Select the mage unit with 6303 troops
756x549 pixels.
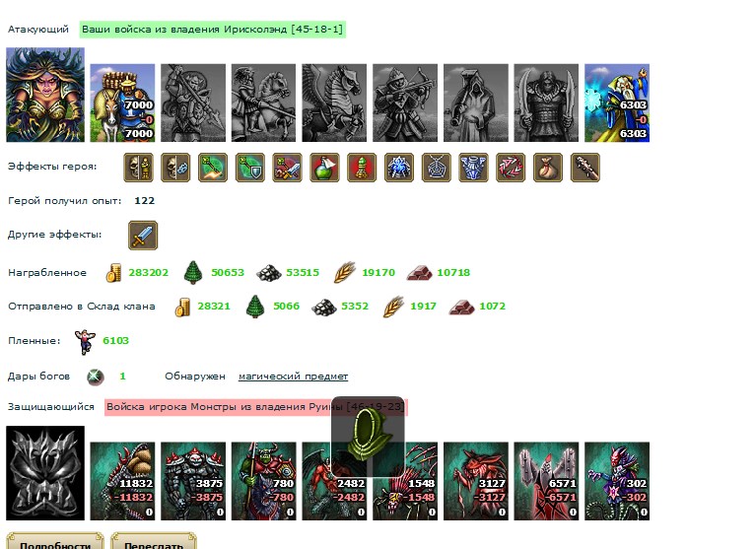pos(617,103)
